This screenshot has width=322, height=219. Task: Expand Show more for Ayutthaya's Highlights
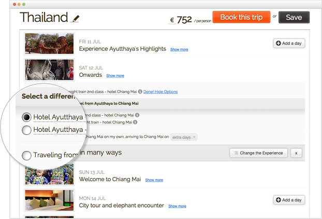pos(179,50)
